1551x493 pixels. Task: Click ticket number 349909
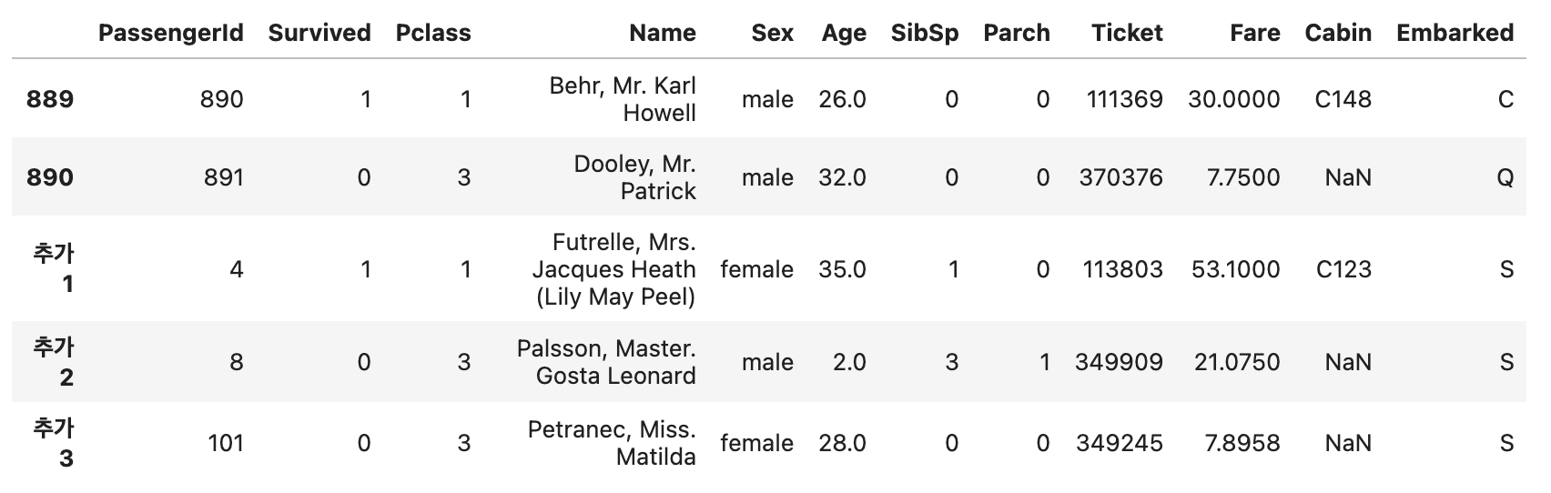coord(1119,362)
